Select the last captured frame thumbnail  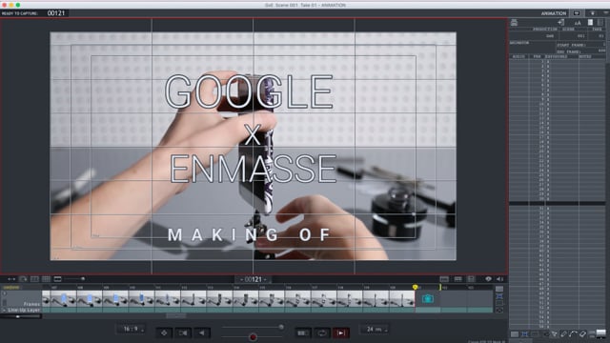[402, 298]
